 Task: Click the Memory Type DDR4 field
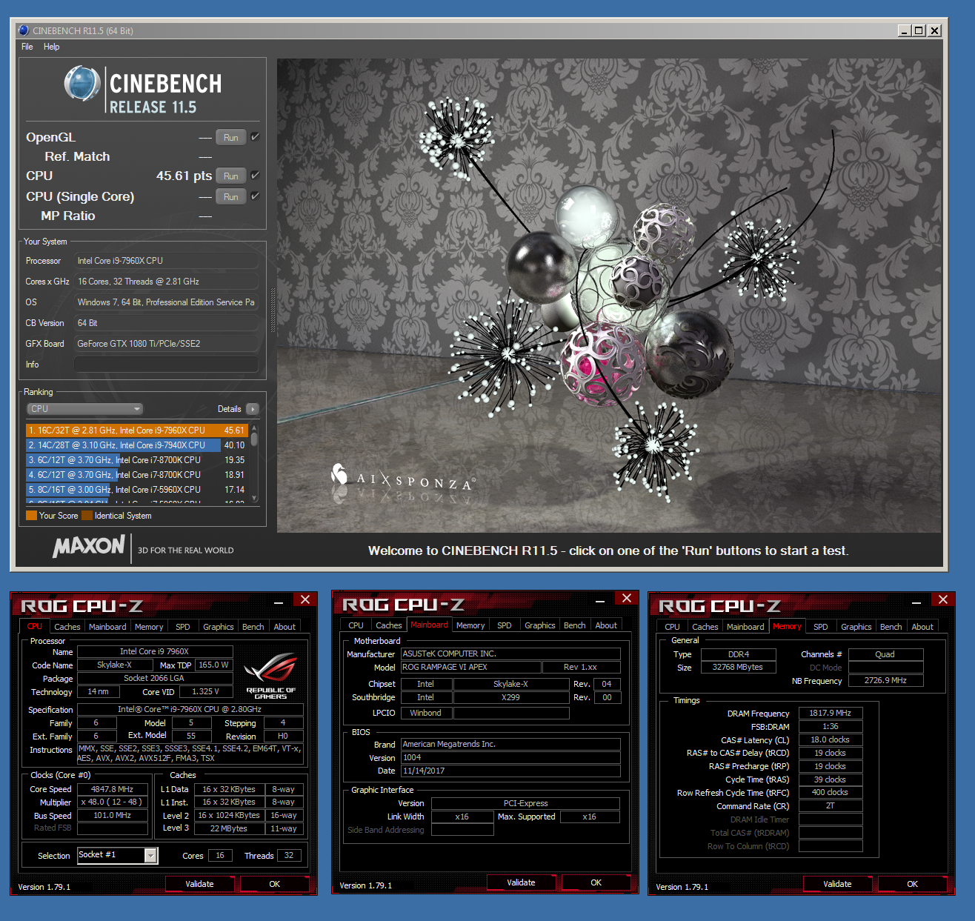(x=739, y=654)
